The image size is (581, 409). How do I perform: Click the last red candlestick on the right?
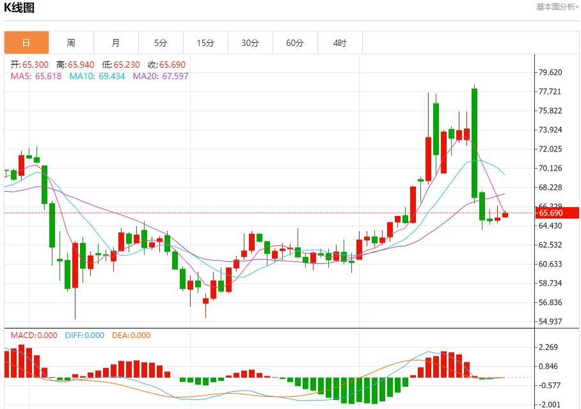point(505,215)
